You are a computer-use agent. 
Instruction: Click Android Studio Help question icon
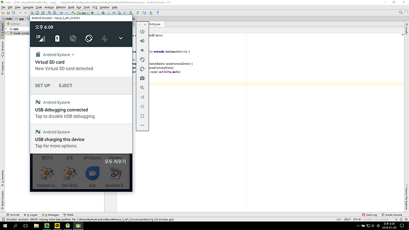pyautogui.click(x=157, y=12)
